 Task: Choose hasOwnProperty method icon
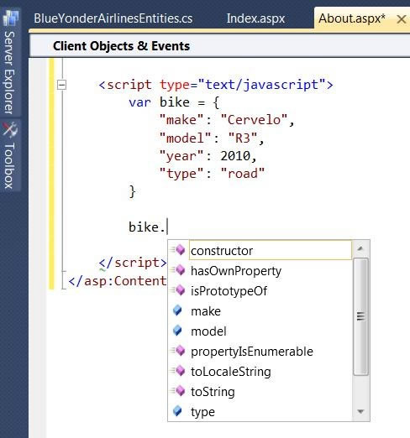point(179,270)
